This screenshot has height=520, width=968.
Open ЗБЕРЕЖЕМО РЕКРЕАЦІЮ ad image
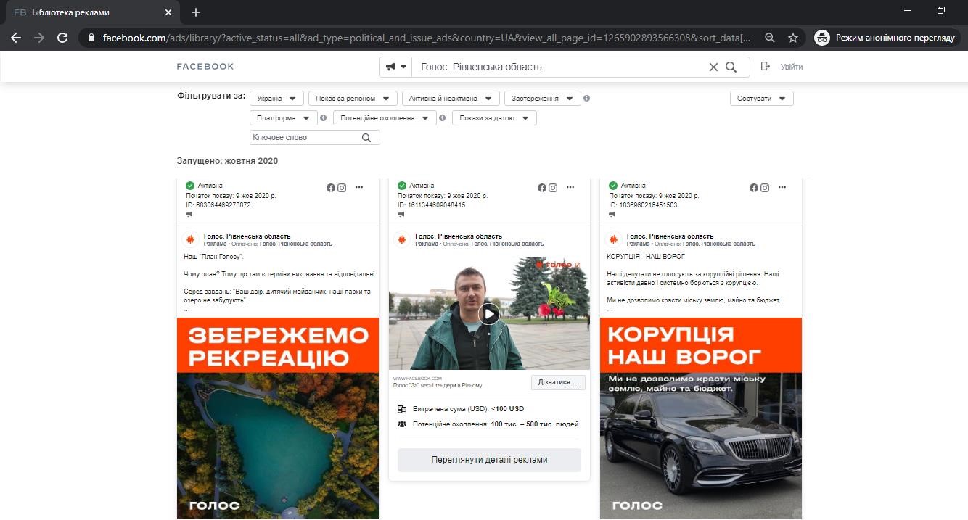click(x=278, y=418)
